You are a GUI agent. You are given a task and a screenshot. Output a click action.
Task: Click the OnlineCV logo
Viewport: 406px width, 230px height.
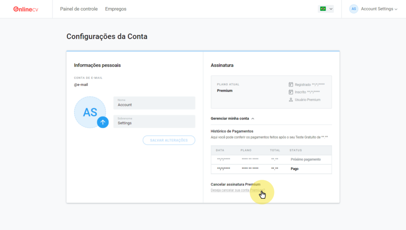click(x=26, y=9)
